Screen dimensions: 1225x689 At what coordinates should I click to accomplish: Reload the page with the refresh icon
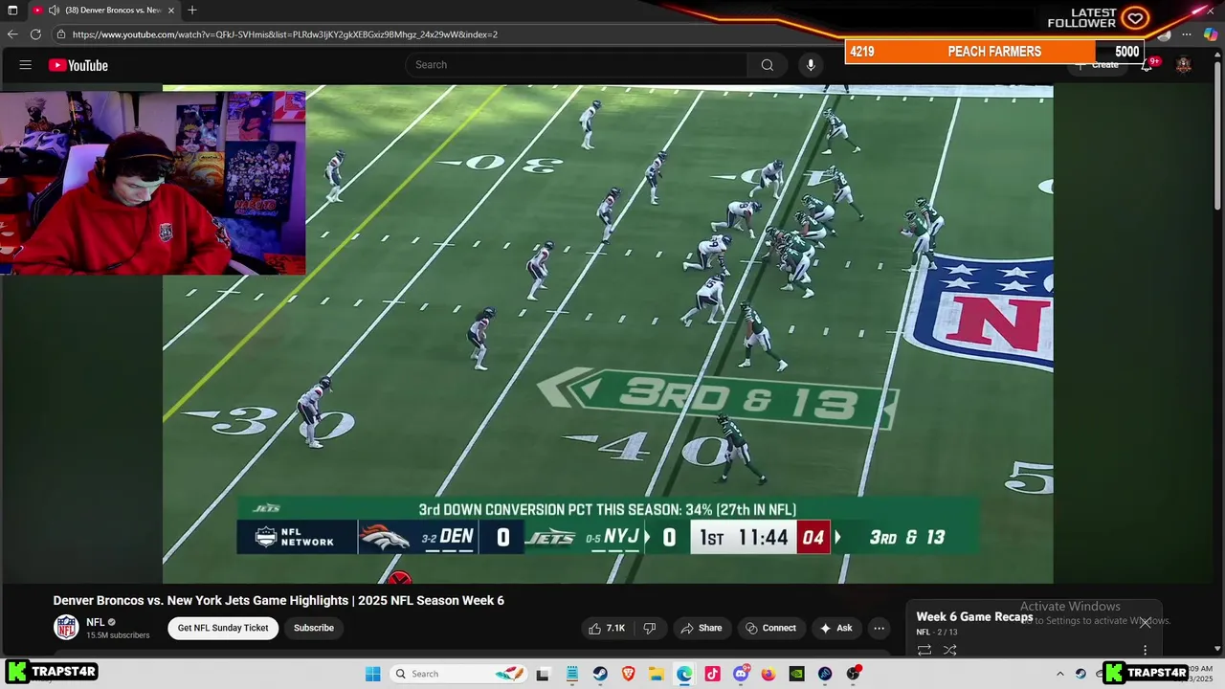point(35,34)
